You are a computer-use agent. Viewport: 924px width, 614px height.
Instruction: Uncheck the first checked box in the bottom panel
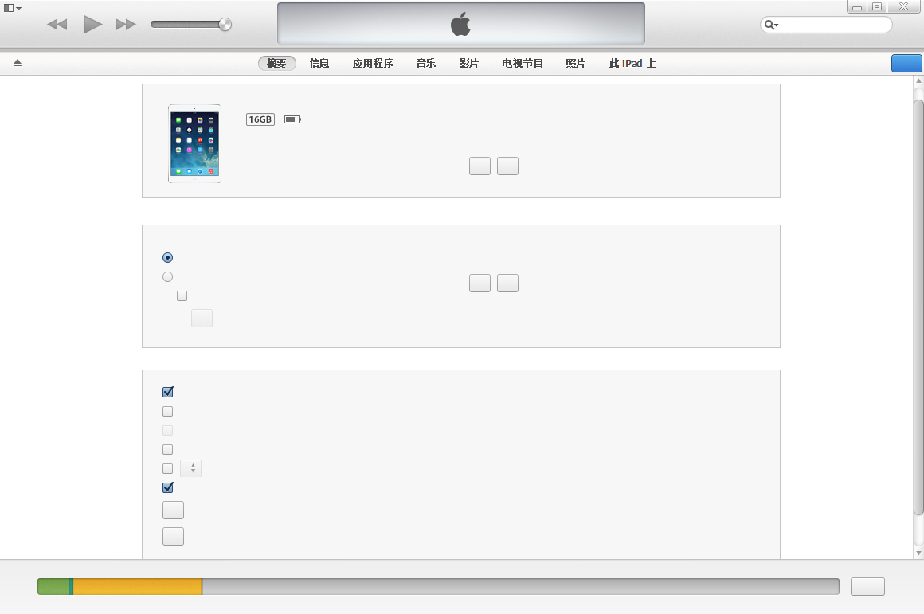pos(167,392)
